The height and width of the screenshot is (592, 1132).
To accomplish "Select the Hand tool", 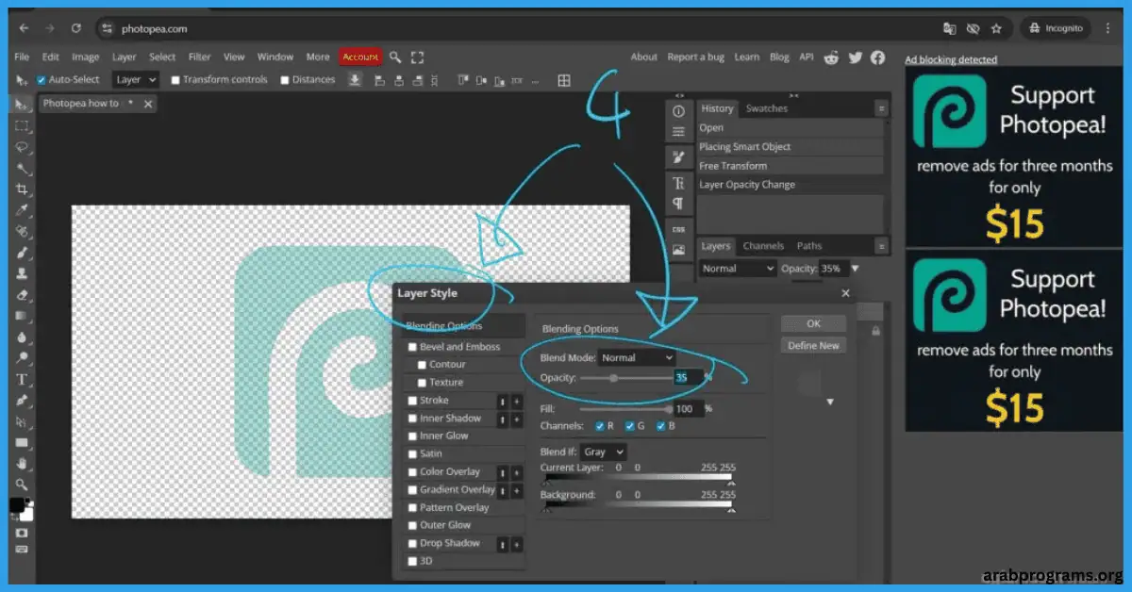I will [22, 463].
